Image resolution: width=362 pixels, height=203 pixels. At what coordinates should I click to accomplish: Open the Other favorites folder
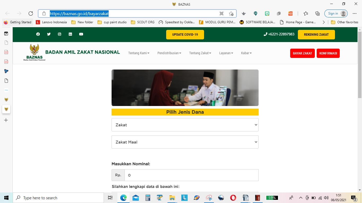coord(345,22)
